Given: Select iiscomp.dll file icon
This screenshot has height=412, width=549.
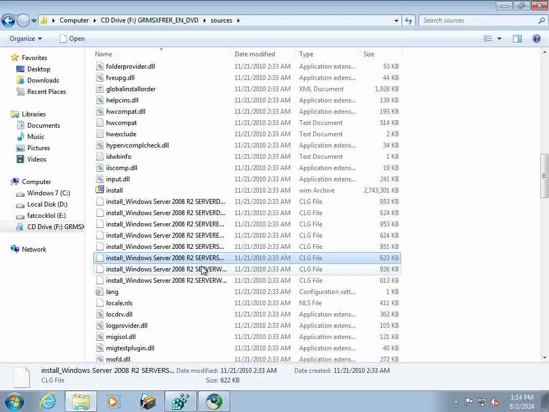Looking at the screenshot, I should pos(100,168).
